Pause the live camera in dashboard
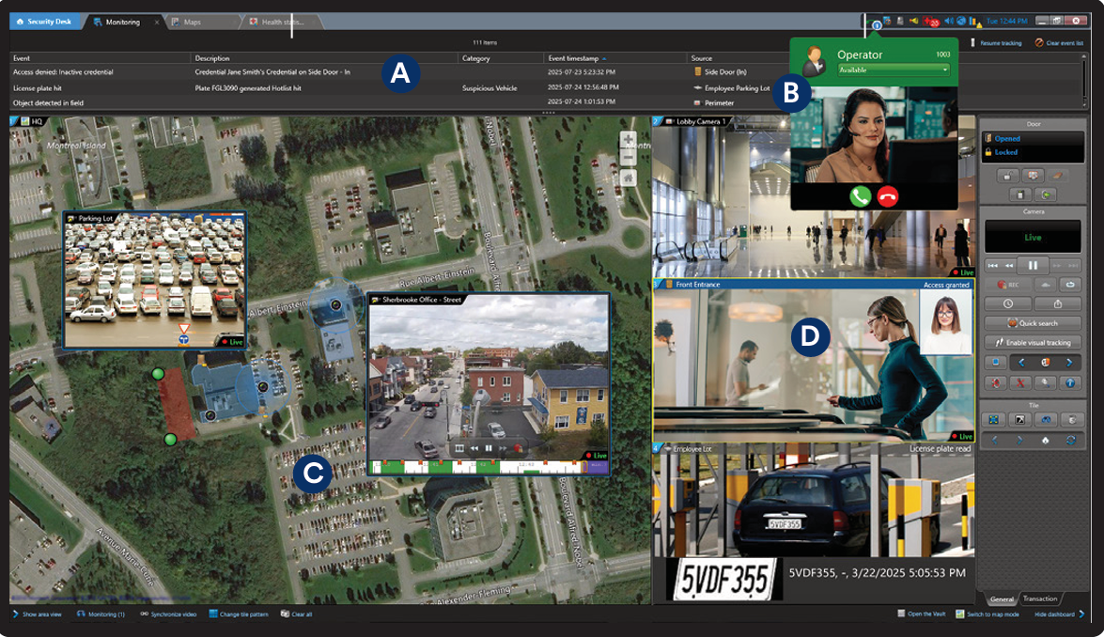The height and width of the screenshot is (637, 1104). pos(1033,265)
